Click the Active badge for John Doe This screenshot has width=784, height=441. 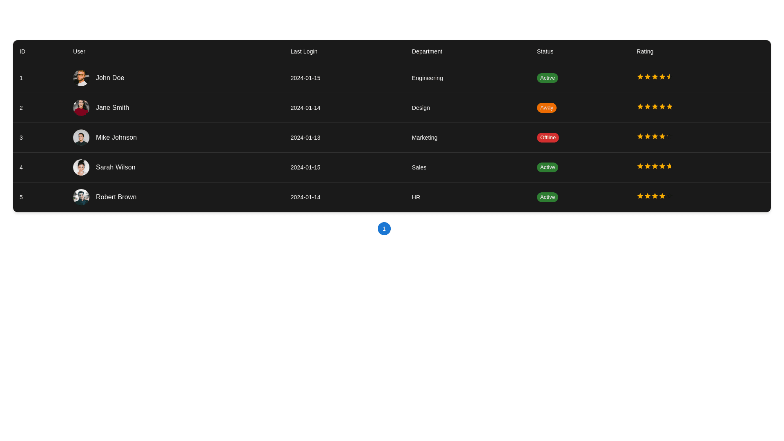click(547, 78)
